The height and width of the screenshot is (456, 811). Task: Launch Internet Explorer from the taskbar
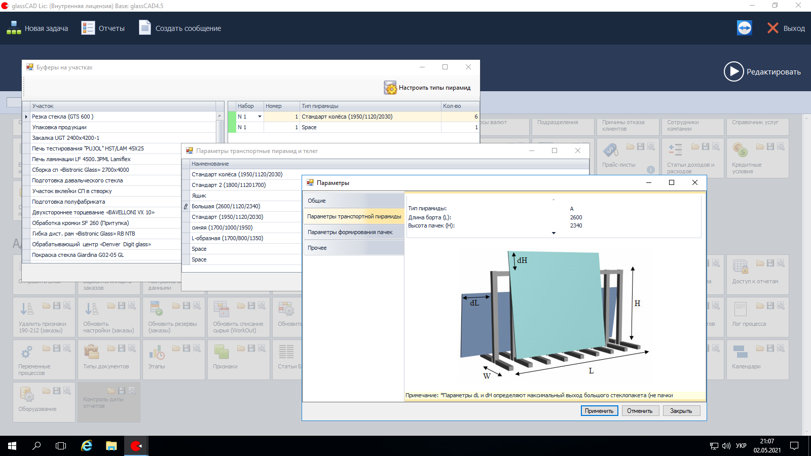pyautogui.click(x=87, y=446)
